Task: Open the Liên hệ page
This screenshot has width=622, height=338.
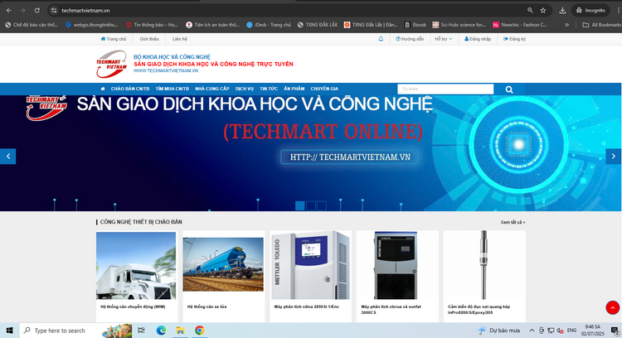Action: pyautogui.click(x=180, y=39)
